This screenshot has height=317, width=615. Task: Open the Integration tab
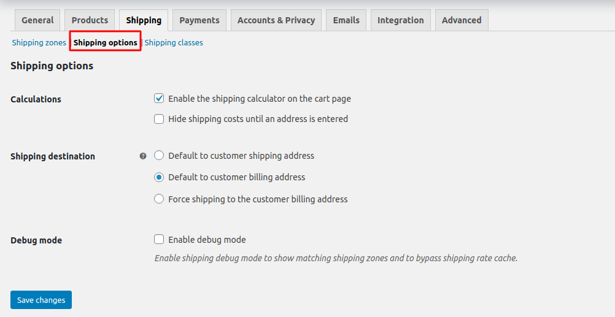point(400,20)
